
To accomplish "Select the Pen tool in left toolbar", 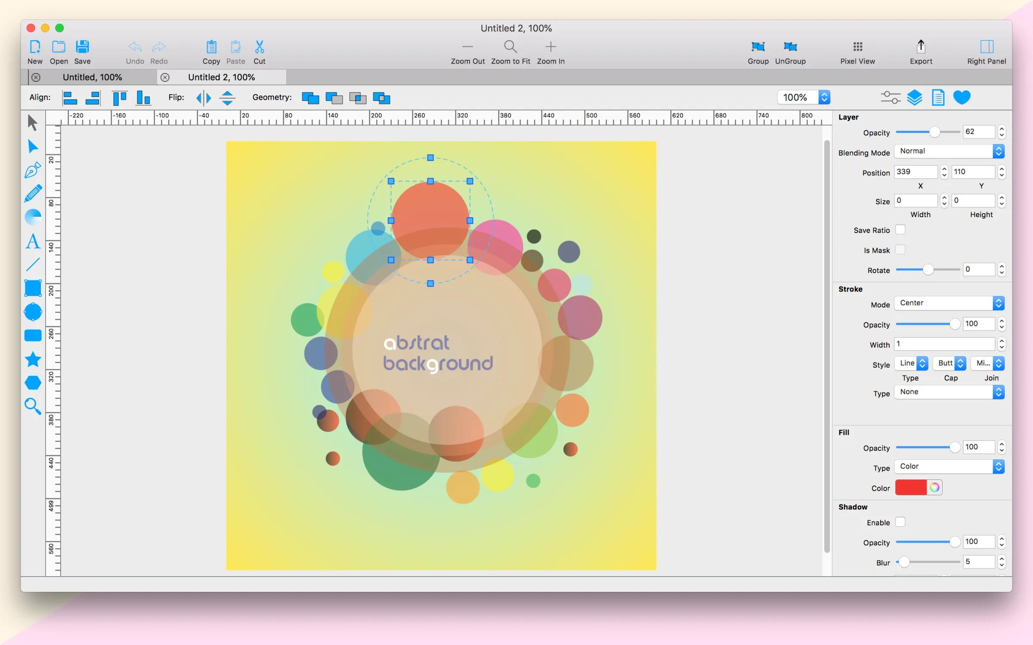I will 33,170.
